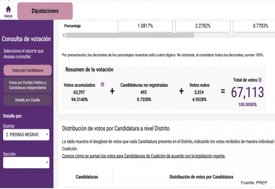Click the 94.3140% accumulated percentage
Viewport: 275px width, 189px height.
tap(79, 100)
